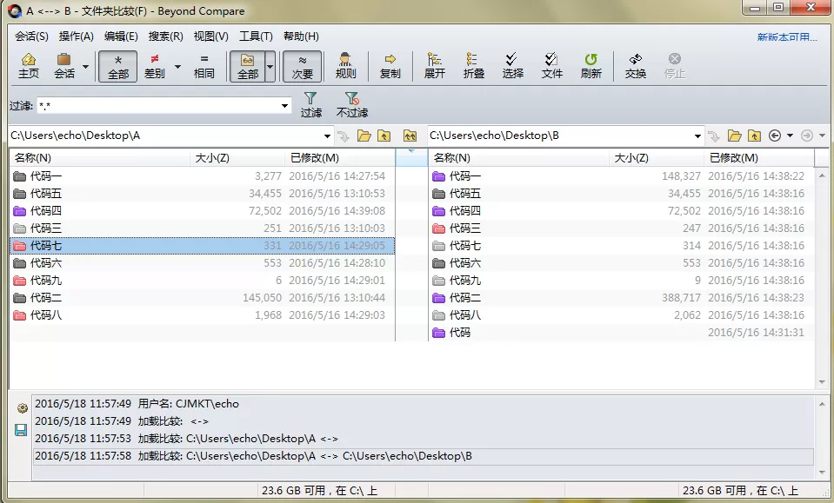The image size is (834, 503).
Task: Click the base folder match icon
Action: pos(410,136)
